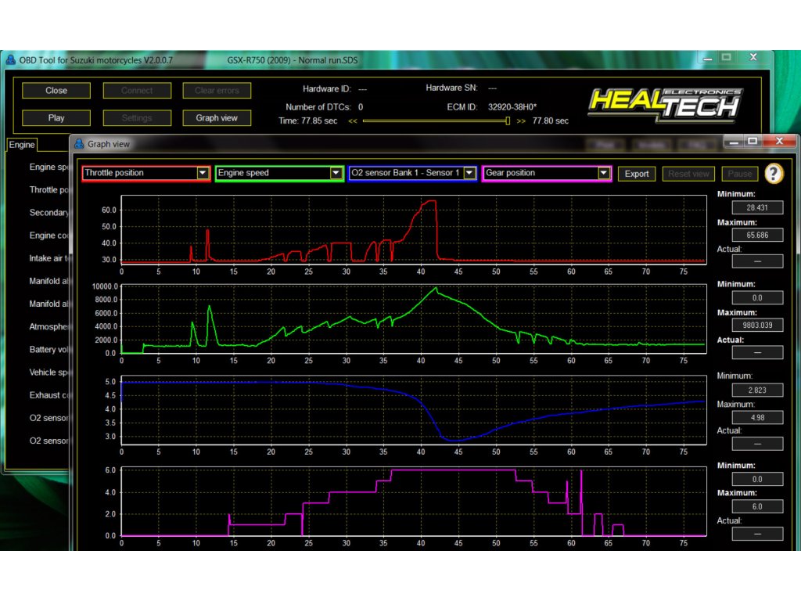Screen dimensions: 801x601
Task: Click the Graph view window icon
Action: [x=79, y=144]
